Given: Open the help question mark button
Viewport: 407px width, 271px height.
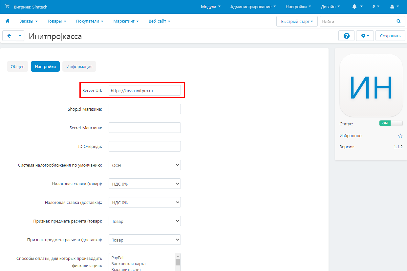Looking at the screenshot, I should click(x=346, y=36).
